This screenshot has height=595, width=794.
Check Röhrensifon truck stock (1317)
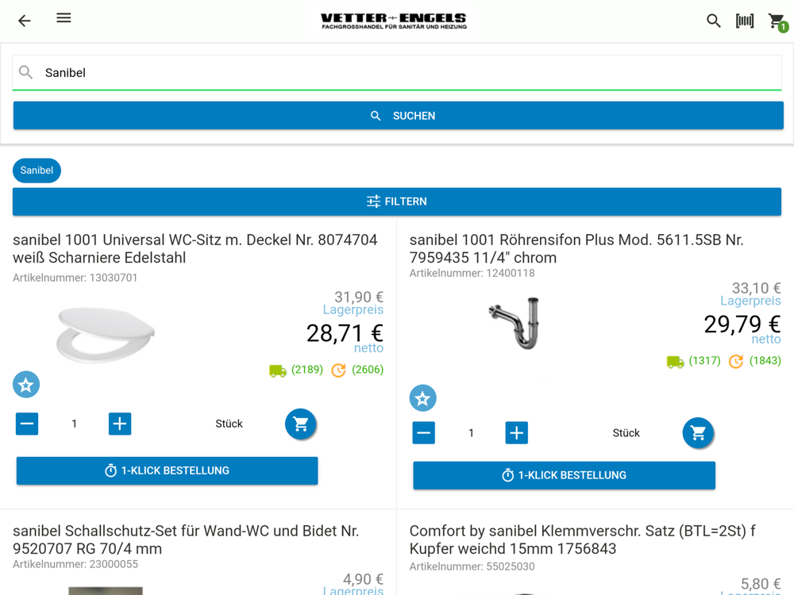(694, 361)
